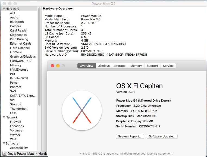The width and height of the screenshot is (207, 157).
Task: Click the OS X El Capitan logo
Action: [82, 110]
